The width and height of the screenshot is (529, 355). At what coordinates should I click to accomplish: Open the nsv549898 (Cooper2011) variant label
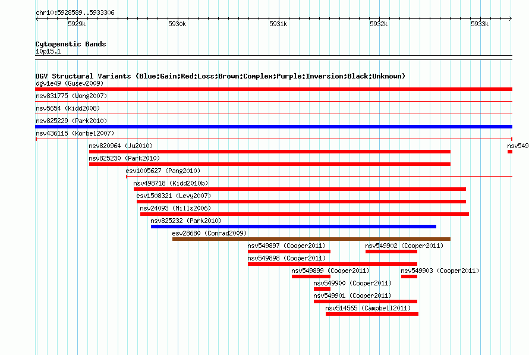pyautogui.click(x=286, y=258)
